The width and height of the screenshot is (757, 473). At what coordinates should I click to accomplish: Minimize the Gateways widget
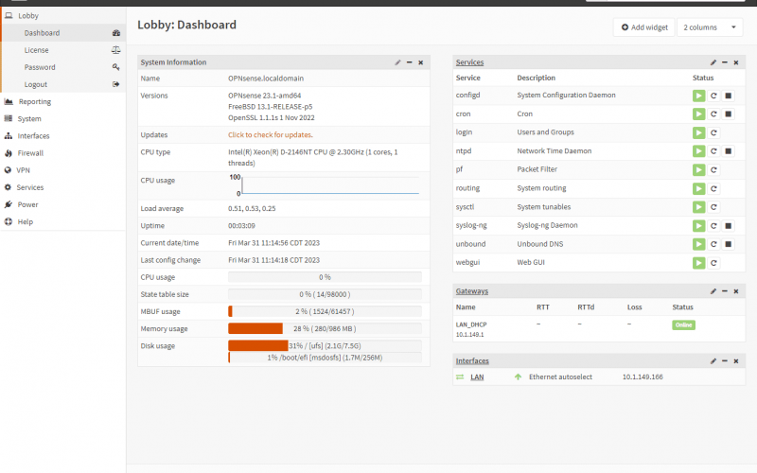(724, 291)
